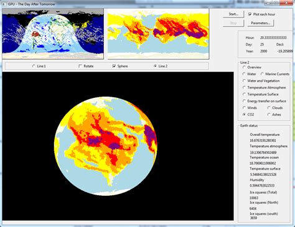This screenshot has height=227, width=295.
Task: Click the day-night overview map thumbnail
Action: click(53, 34)
